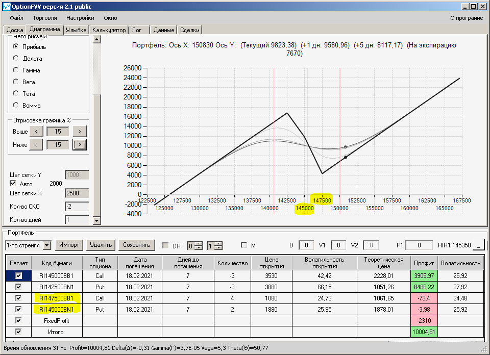
Task: Toggle the M checkbox
Action: [x=244, y=245]
